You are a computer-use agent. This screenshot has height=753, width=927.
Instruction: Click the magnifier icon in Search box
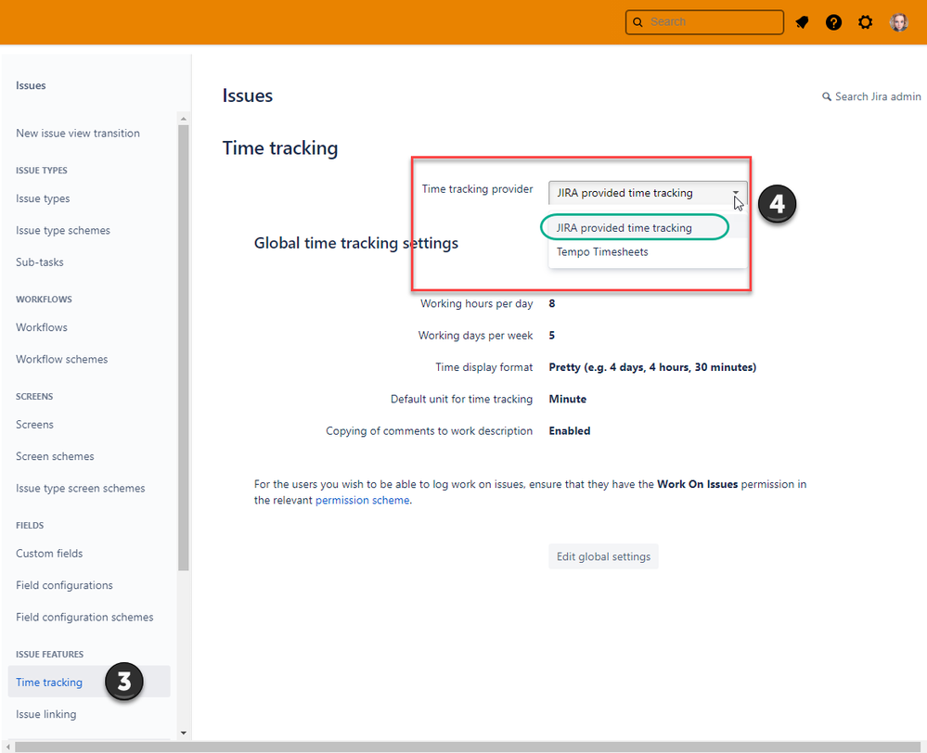[637, 22]
